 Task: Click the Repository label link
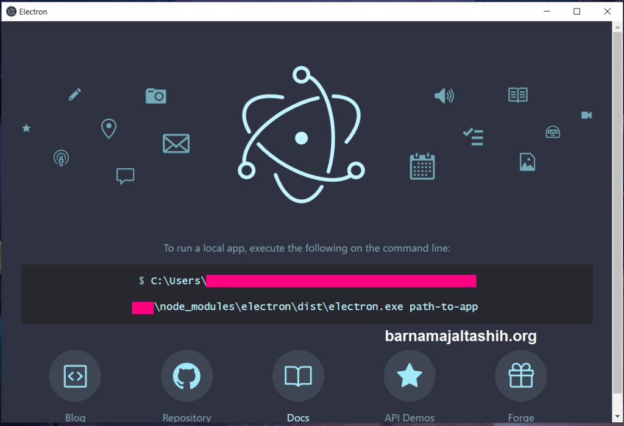click(x=186, y=417)
